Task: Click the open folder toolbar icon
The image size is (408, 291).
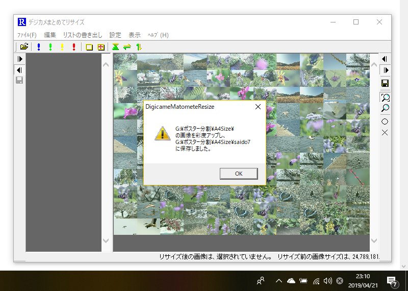Action: pos(24,47)
